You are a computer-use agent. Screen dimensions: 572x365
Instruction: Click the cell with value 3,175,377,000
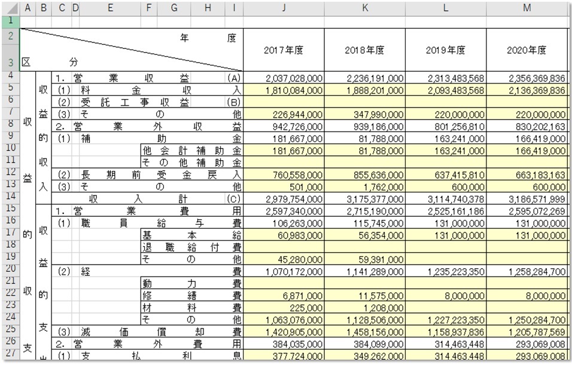point(365,199)
